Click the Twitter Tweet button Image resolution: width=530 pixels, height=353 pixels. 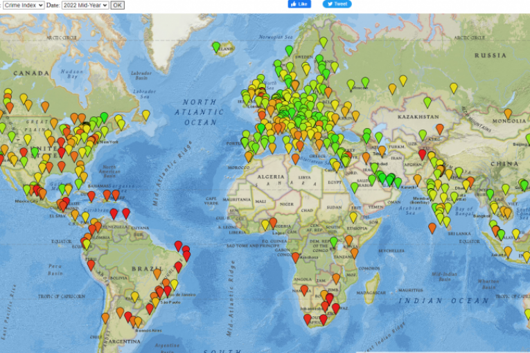click(337, 4)
